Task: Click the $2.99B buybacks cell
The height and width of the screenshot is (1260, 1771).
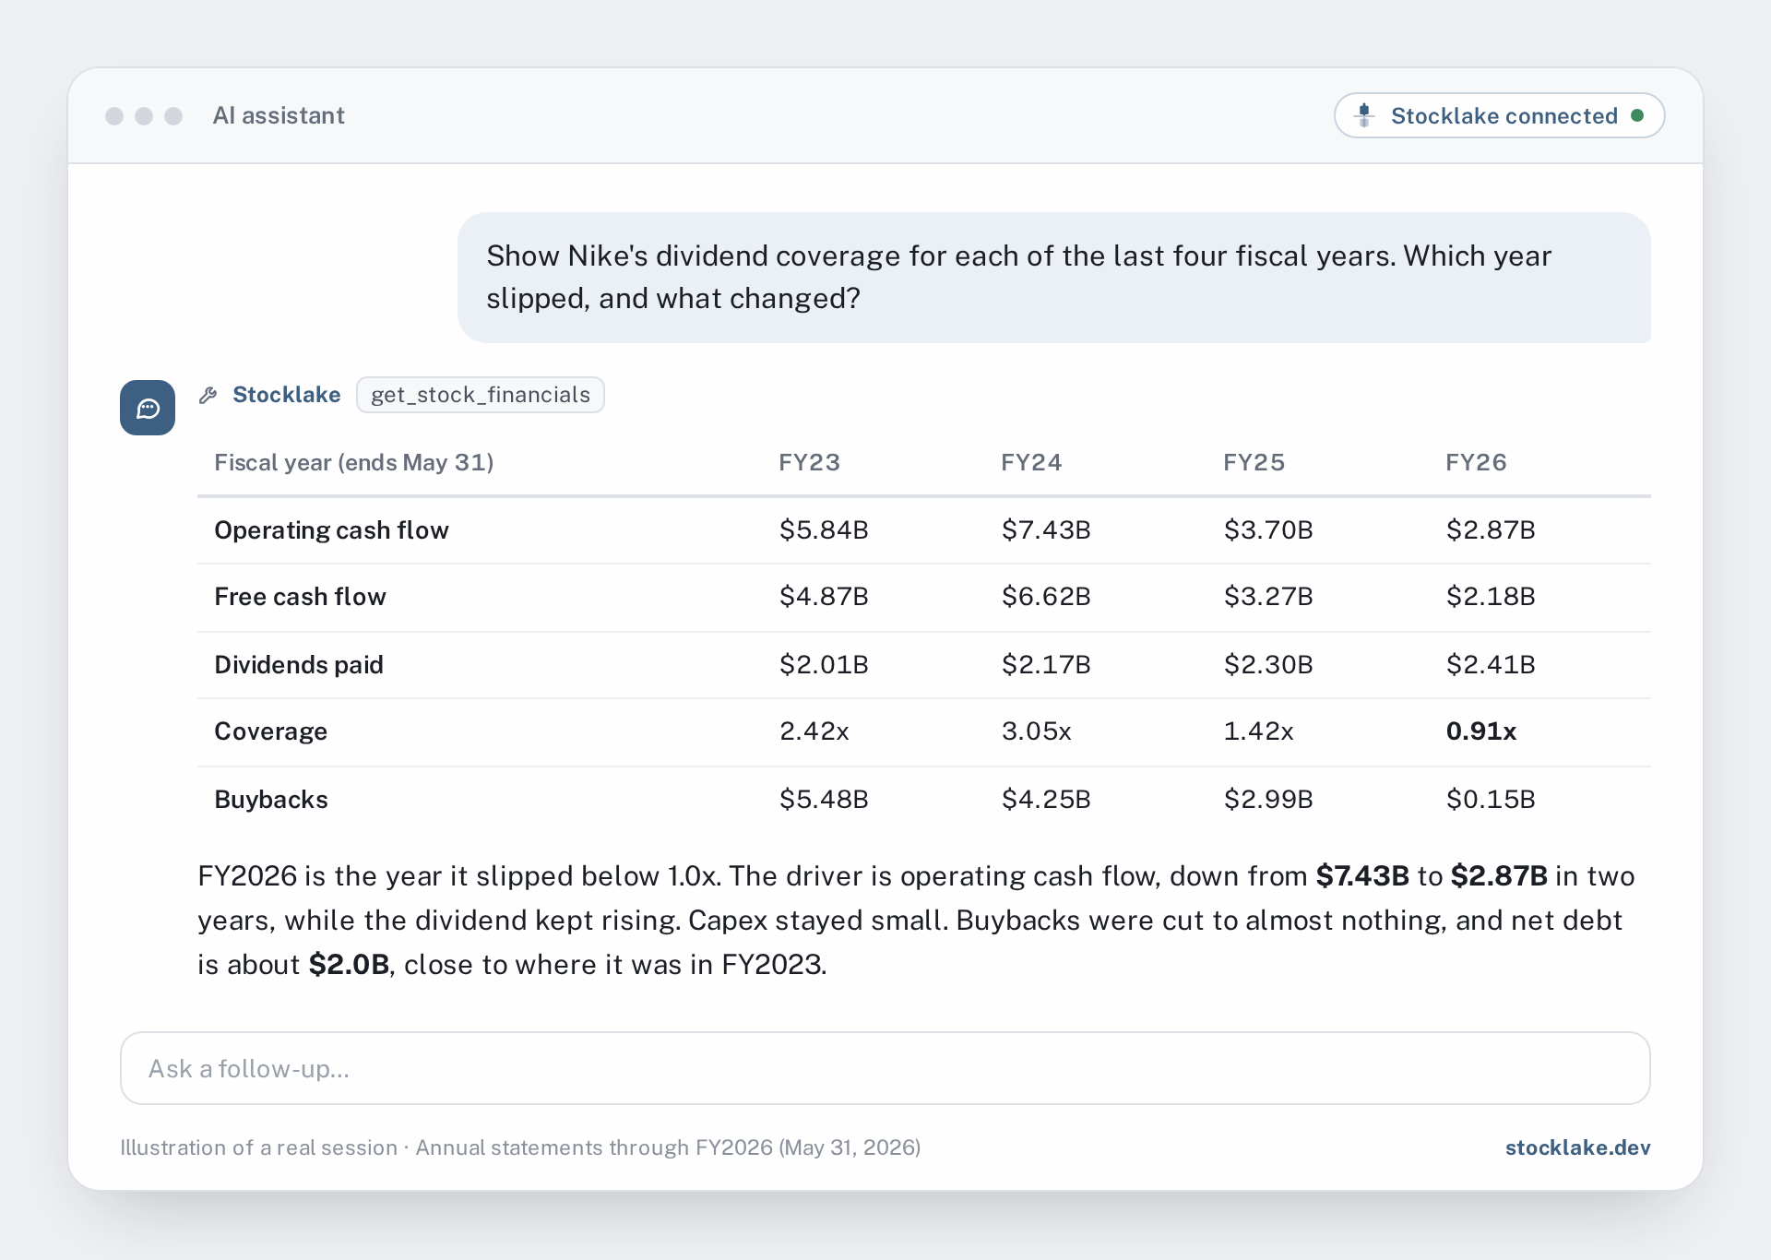Action: [1268, 800]
